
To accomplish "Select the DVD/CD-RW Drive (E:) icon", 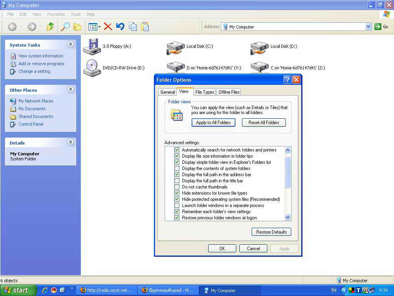I will coord(92,68).
